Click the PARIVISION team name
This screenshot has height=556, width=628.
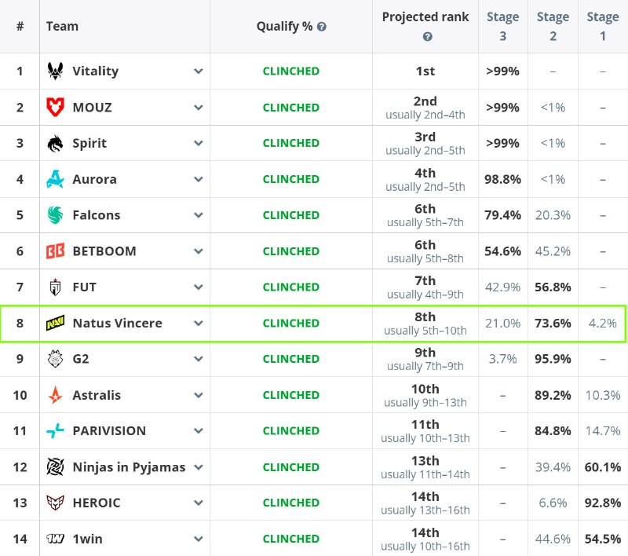[109, 431]
